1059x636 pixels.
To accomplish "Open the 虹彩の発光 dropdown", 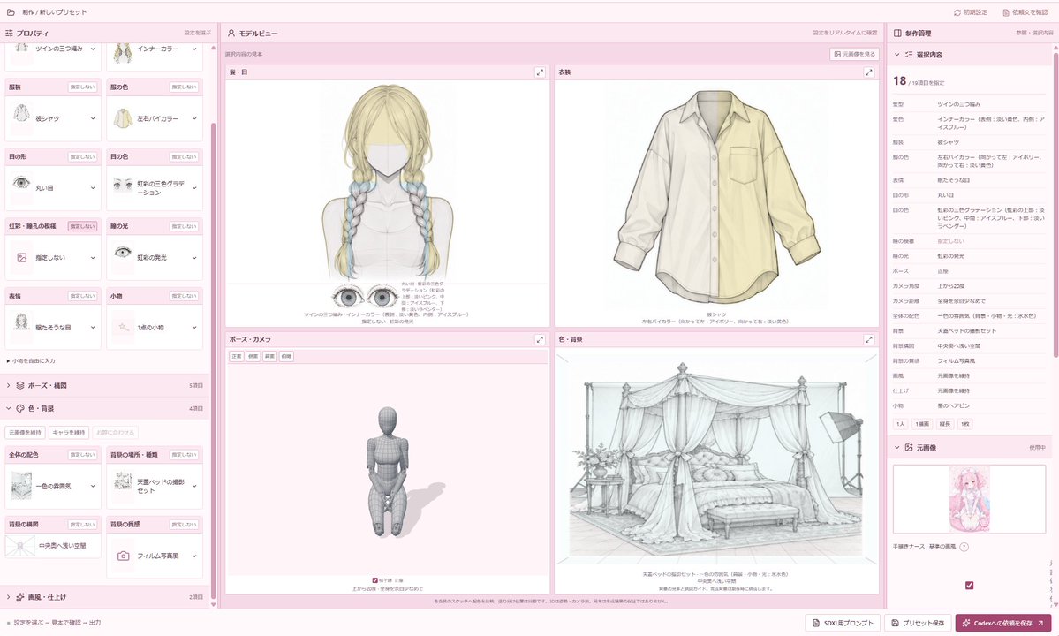I will pos(155,257).
